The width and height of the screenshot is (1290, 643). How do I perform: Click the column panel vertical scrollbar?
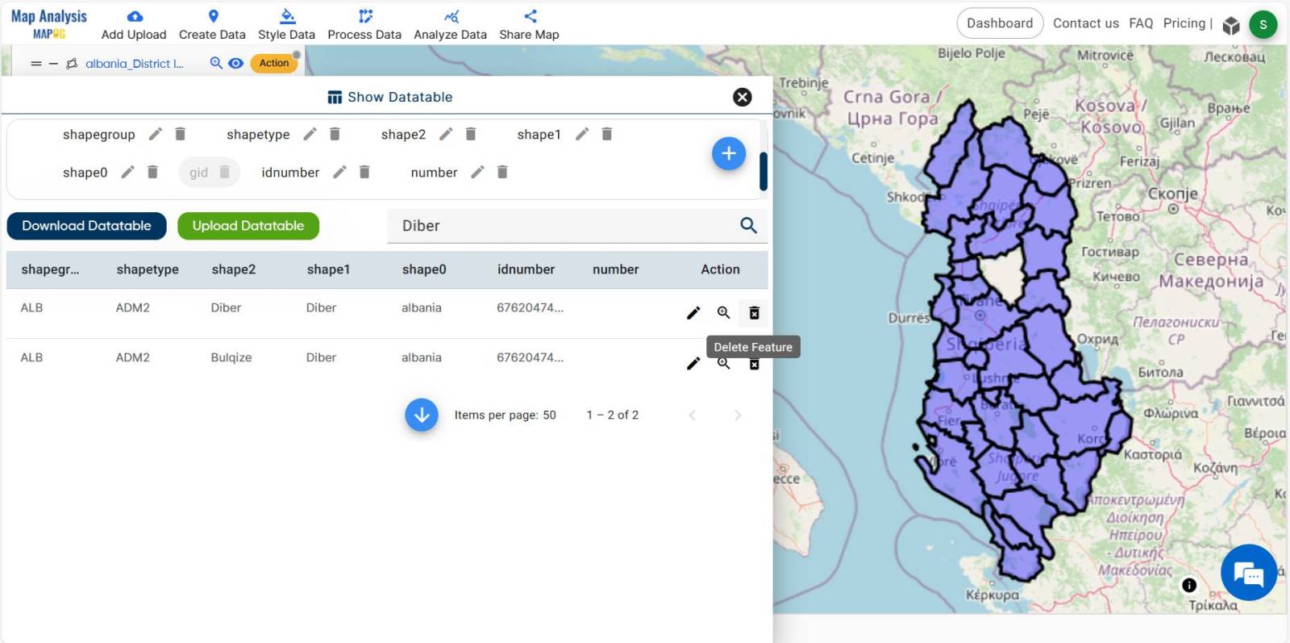763,171
